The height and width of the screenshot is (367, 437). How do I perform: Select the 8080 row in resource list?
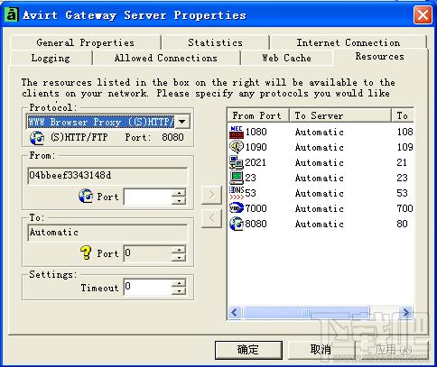coord(321,224)
